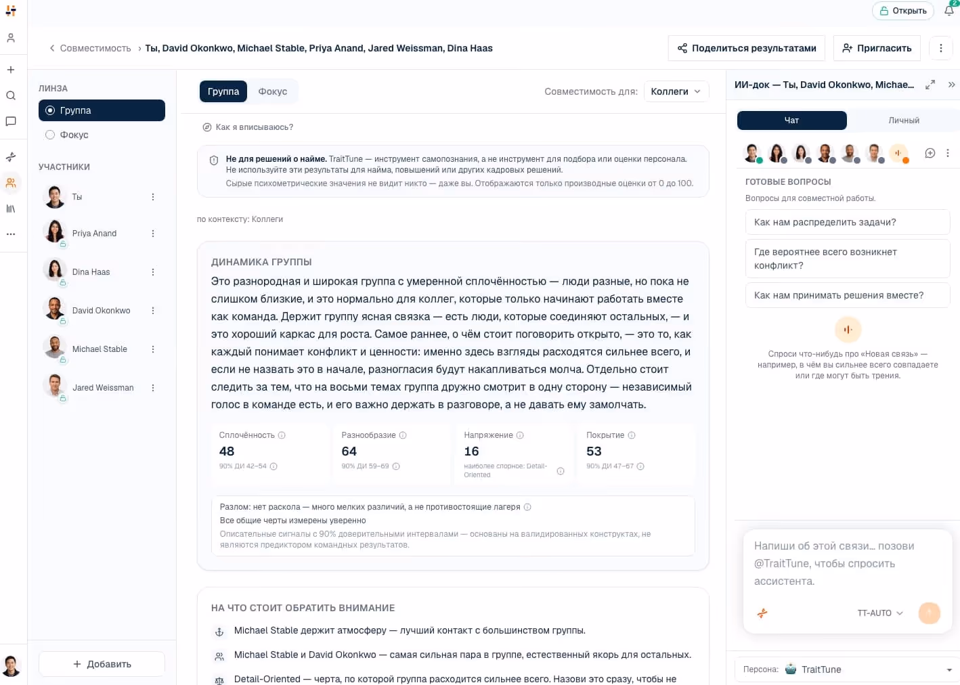The width and height of the screenshot is (960, 685).
Task: Collapse the AI doc panel with double chevron
Action: (951, 85)
